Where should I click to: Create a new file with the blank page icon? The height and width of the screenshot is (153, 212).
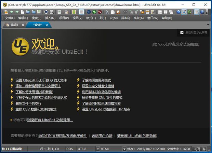point(23,12)
